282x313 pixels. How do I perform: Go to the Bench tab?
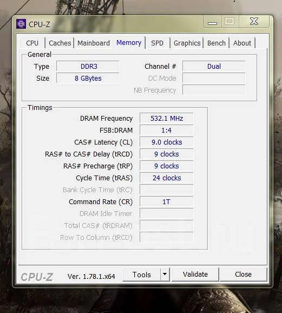[x=217, y=43]
